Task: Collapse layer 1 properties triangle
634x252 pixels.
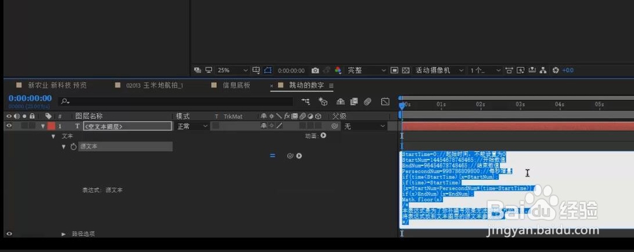Action: coord(42,126)
